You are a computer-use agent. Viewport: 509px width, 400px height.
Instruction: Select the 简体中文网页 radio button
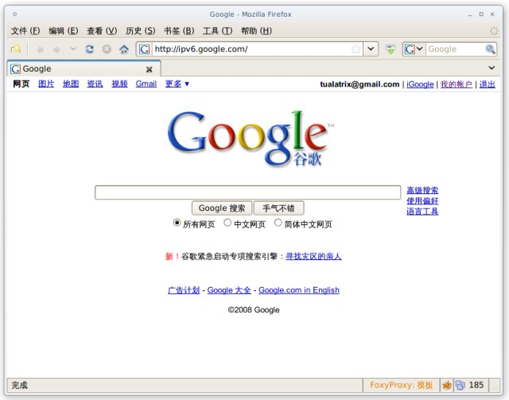pyautogui.click(x=278, y=223)
